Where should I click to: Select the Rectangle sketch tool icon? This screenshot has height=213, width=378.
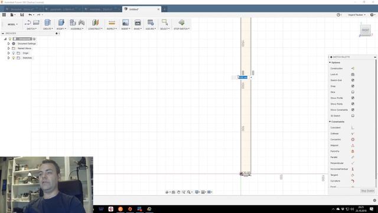tap(36, 22)
